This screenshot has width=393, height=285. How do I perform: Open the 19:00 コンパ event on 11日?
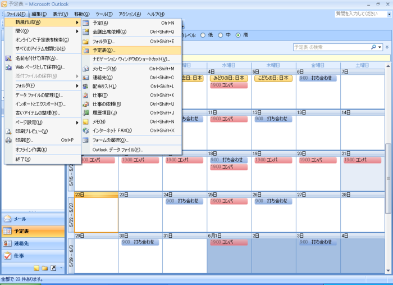pos(229,119)
